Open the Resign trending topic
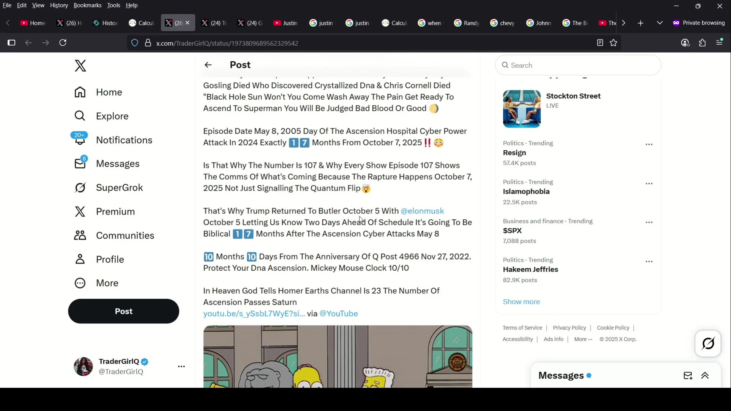Viewport: 731px width, 411px height. (515, 153)
